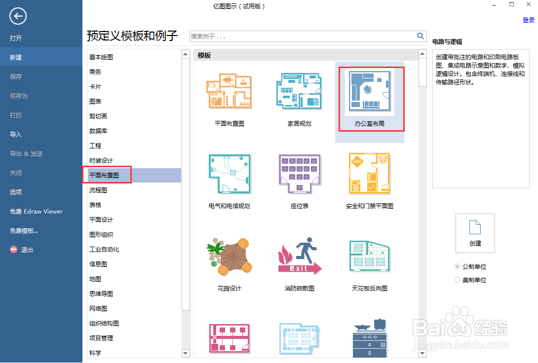Select the 美制单位 US units radio
The image size is (538, 363).
457,280
